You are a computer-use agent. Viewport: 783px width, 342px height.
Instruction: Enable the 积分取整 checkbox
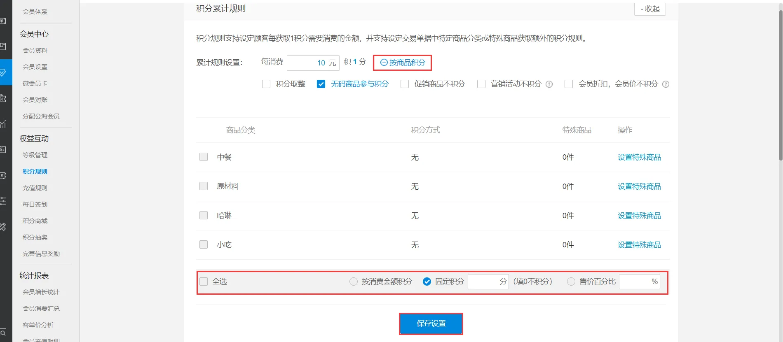266,84
